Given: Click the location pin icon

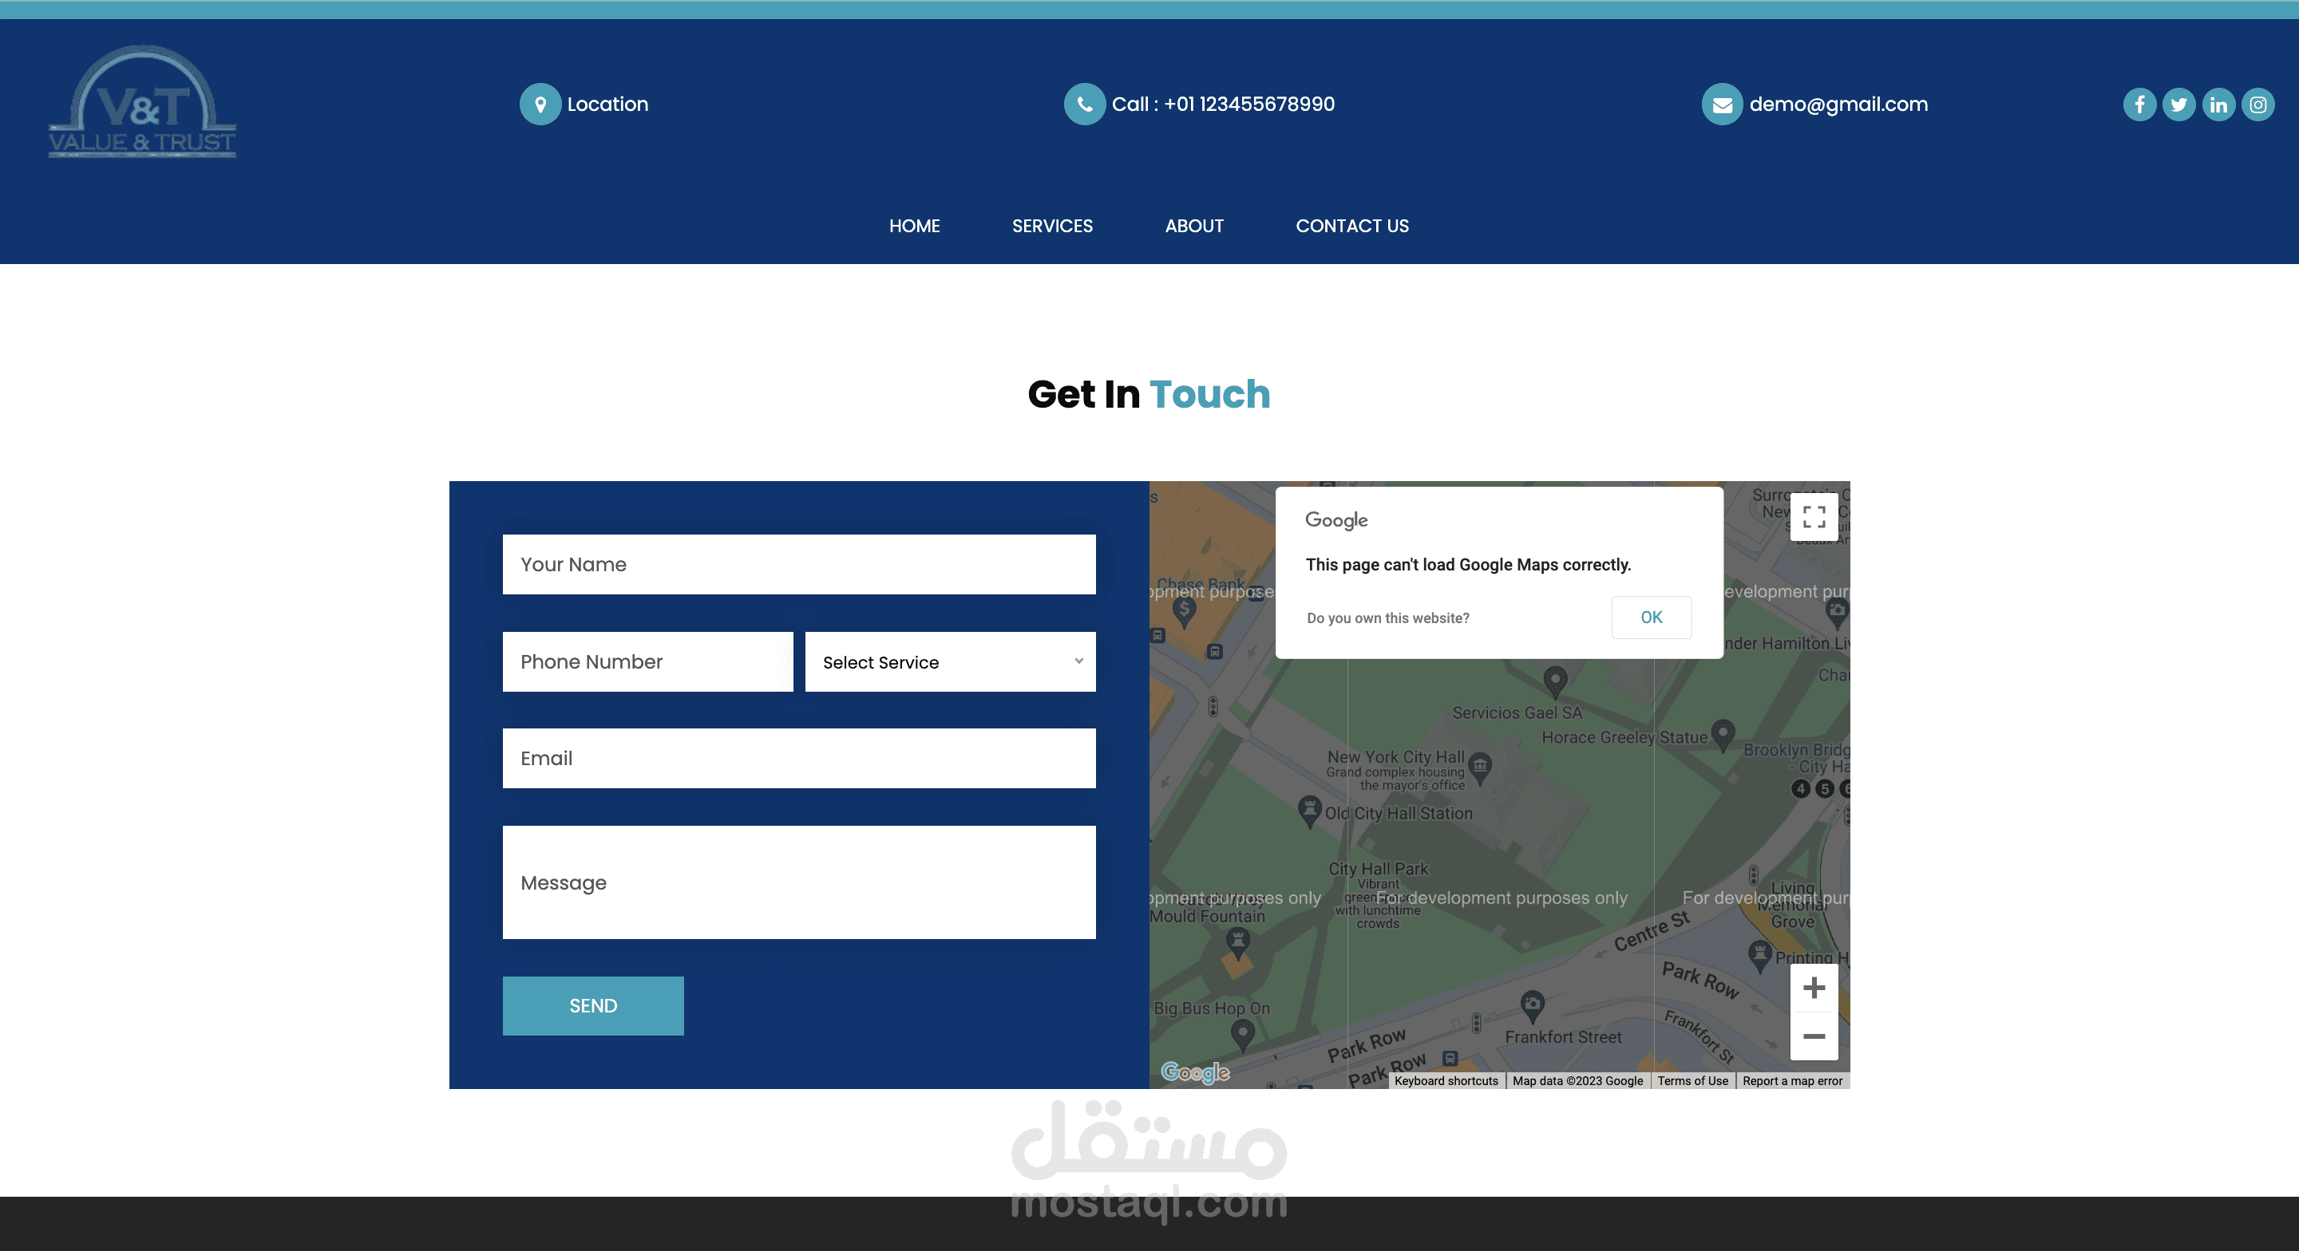Looking at the screenshot, I should (x=540, y=105).
